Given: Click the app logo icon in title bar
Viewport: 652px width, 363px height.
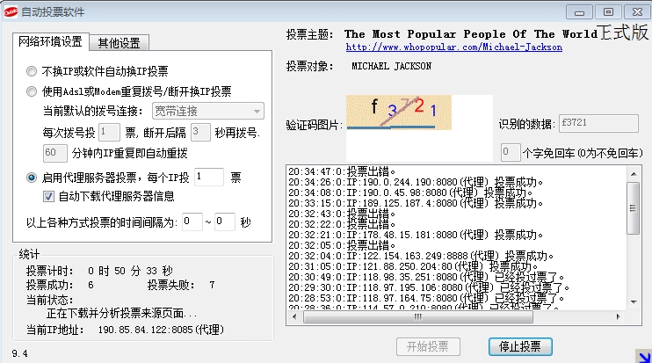Looking at the screenshot, I should (x=11, y=12).
